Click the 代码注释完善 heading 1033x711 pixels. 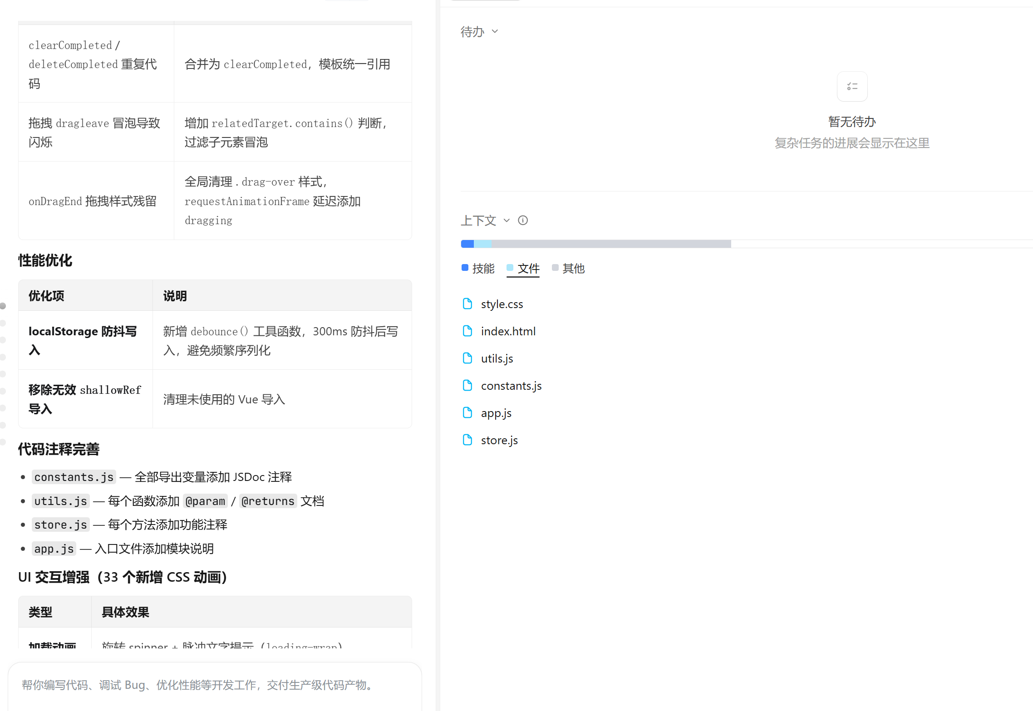[x=59, y=449]
